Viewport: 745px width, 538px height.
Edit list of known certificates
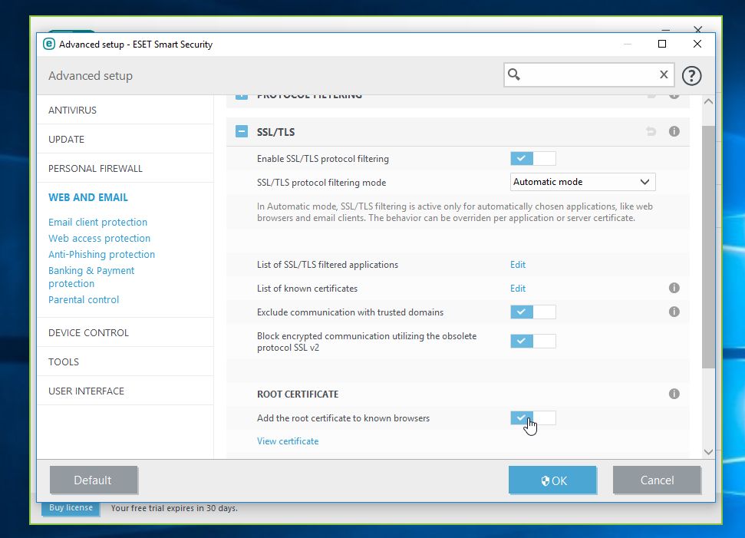[518, 288]
